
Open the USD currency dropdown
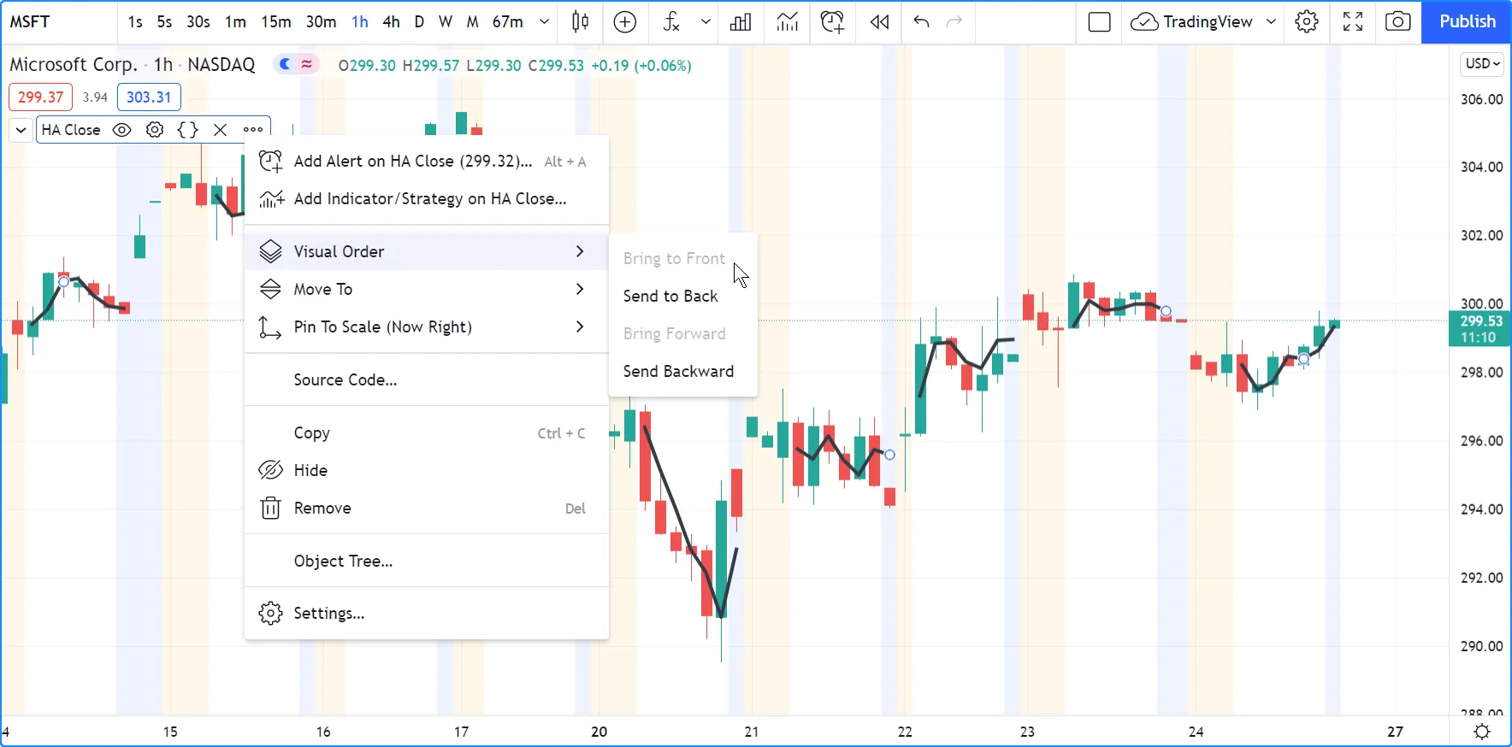(1482, 64)
